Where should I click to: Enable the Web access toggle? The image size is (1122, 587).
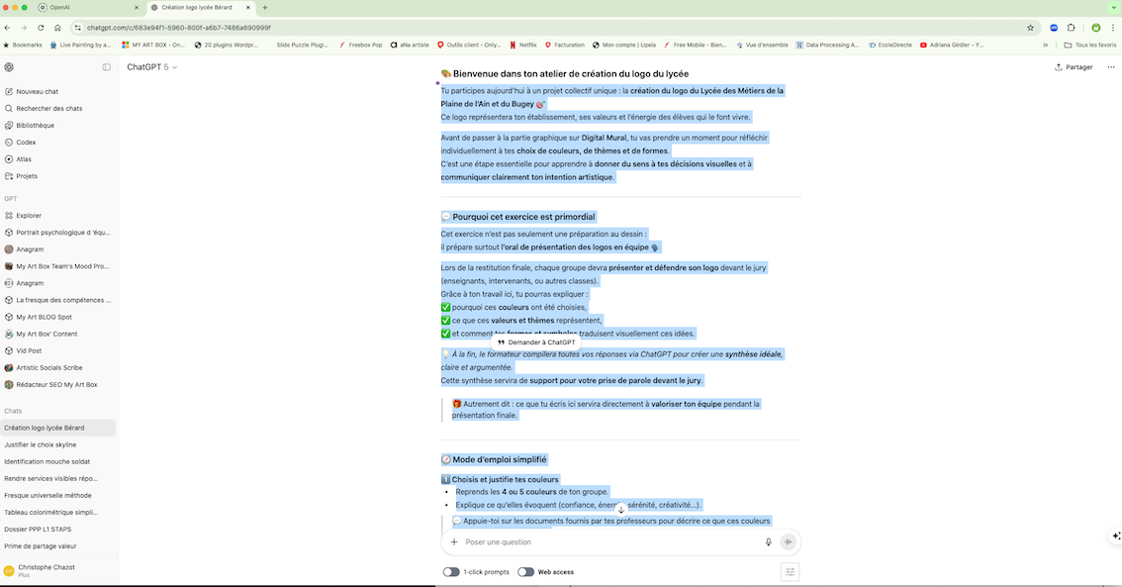525,572
